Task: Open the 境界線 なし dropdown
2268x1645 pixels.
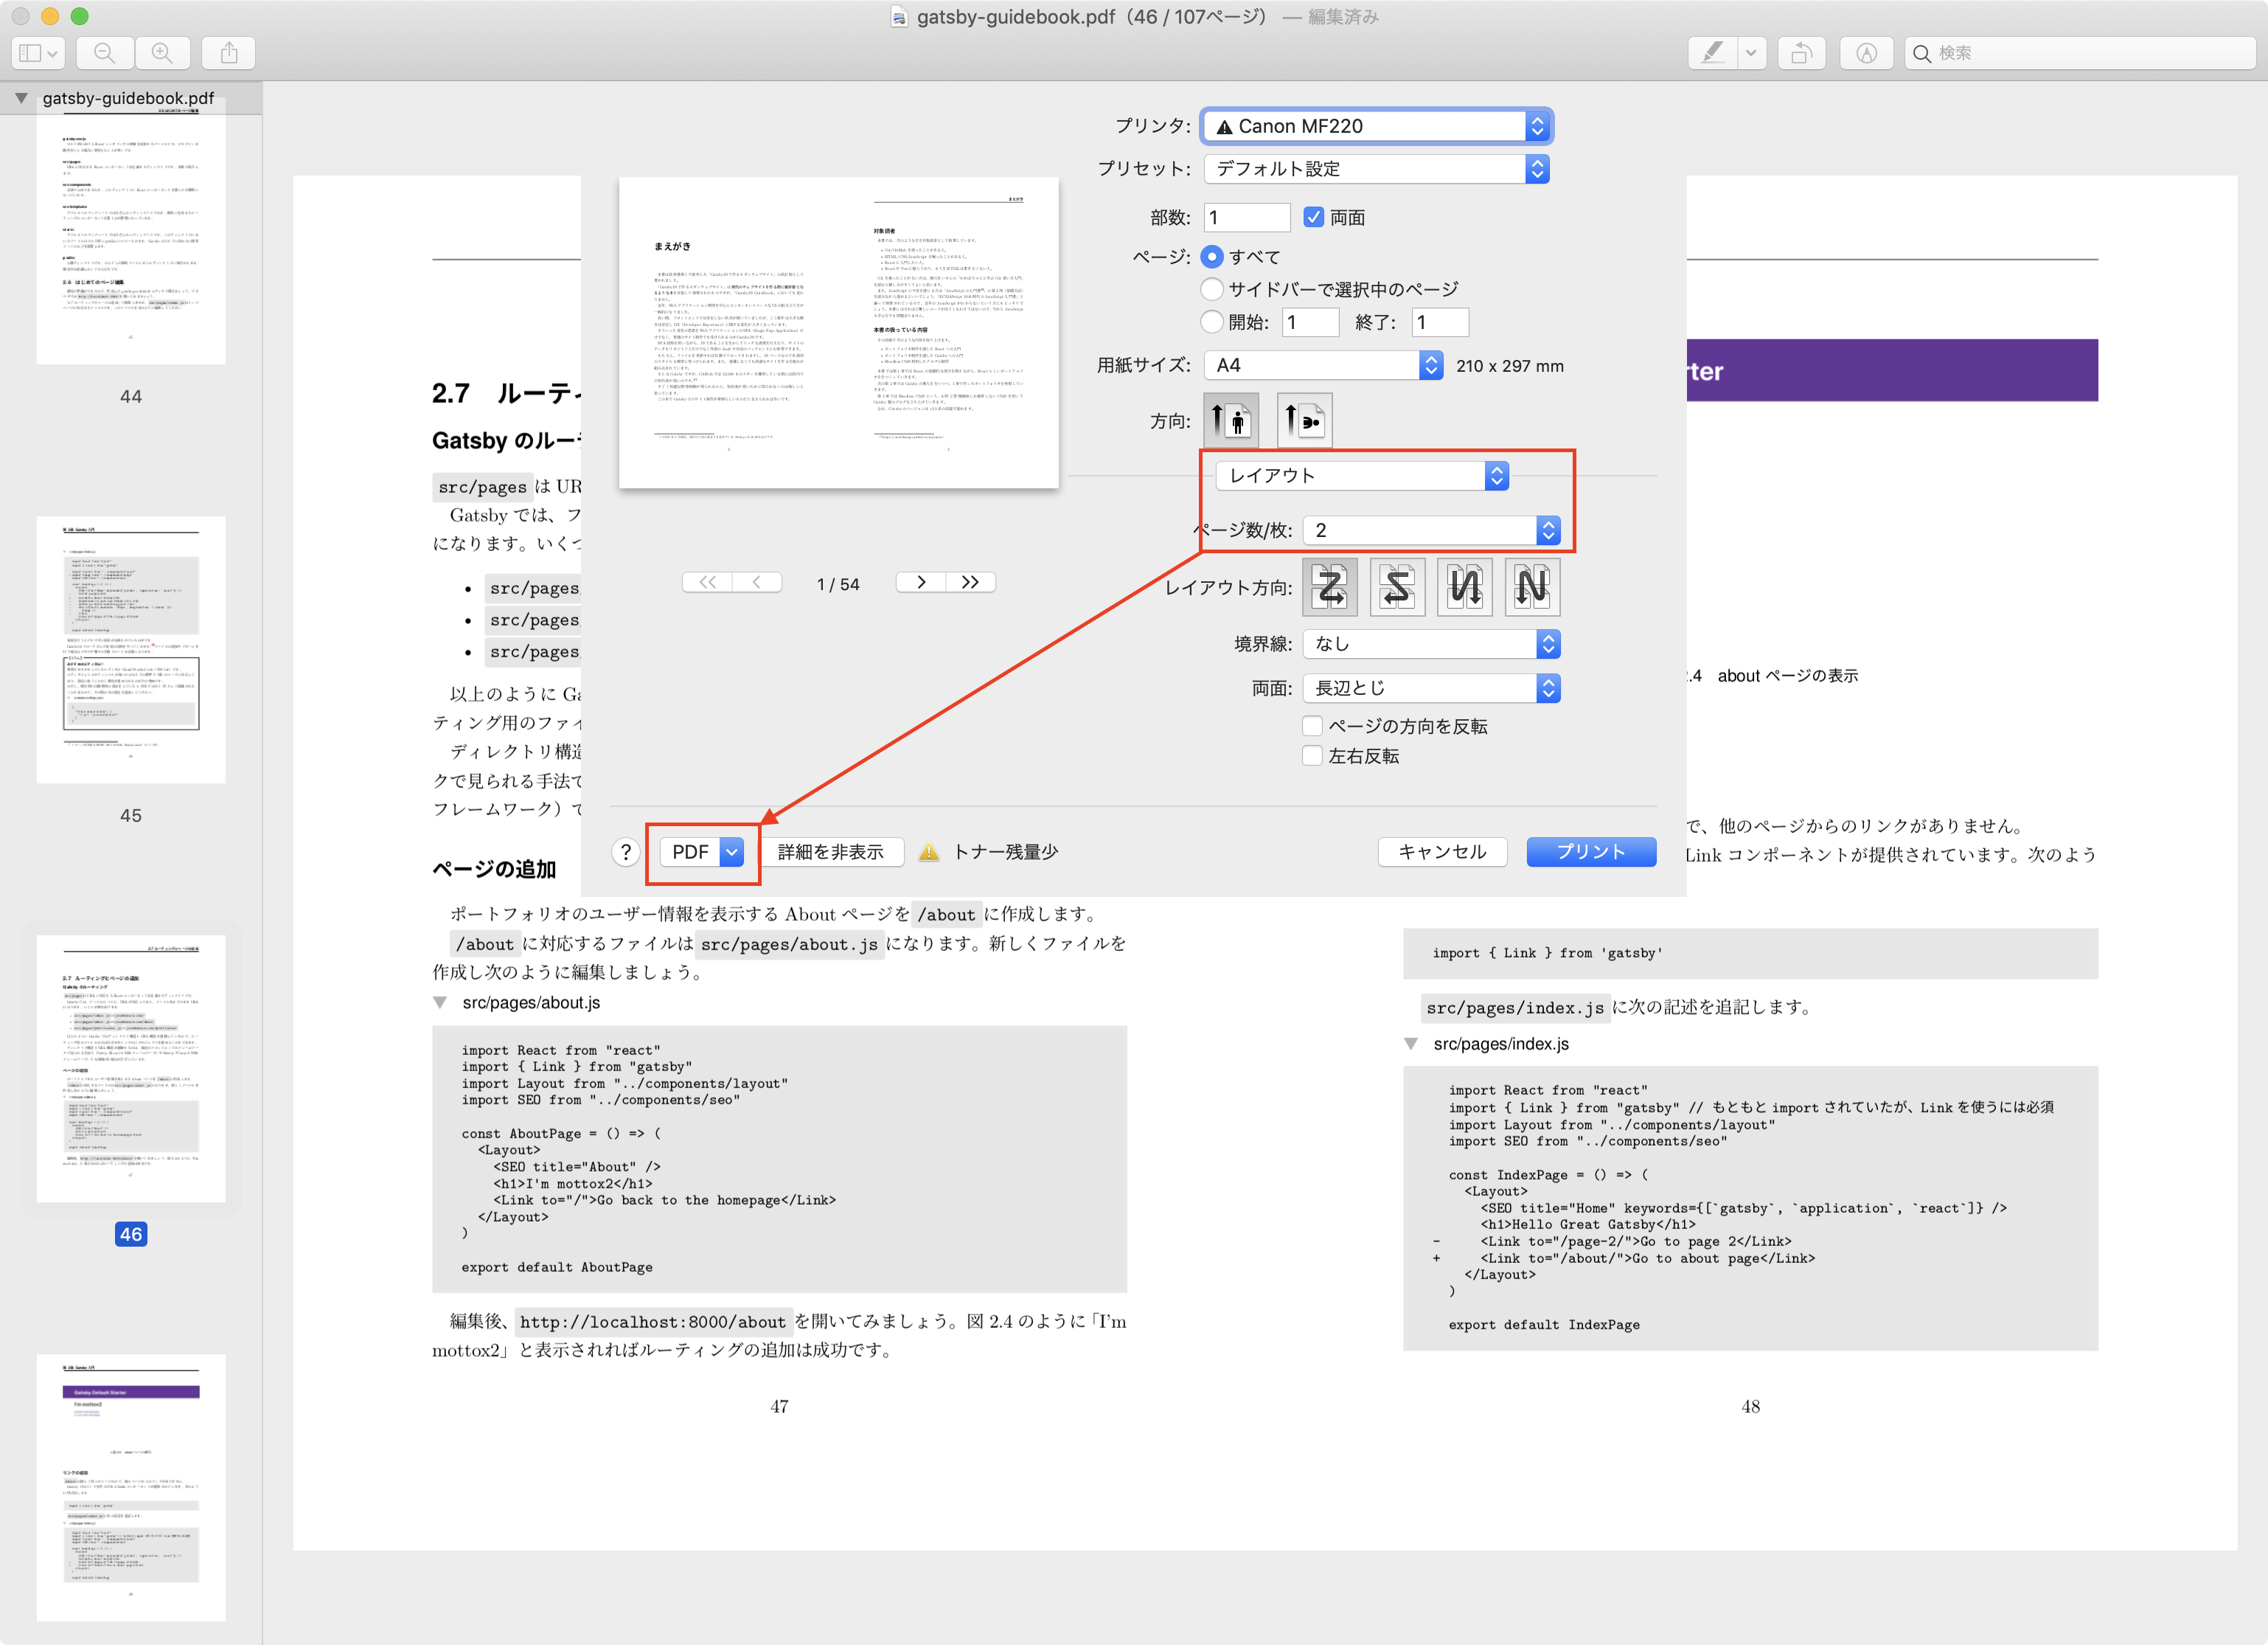Action: 1431,643
